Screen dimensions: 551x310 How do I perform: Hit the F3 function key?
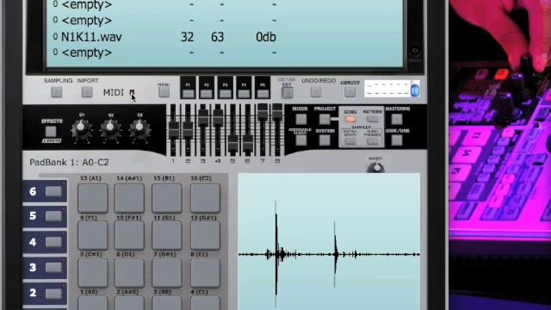226,94
